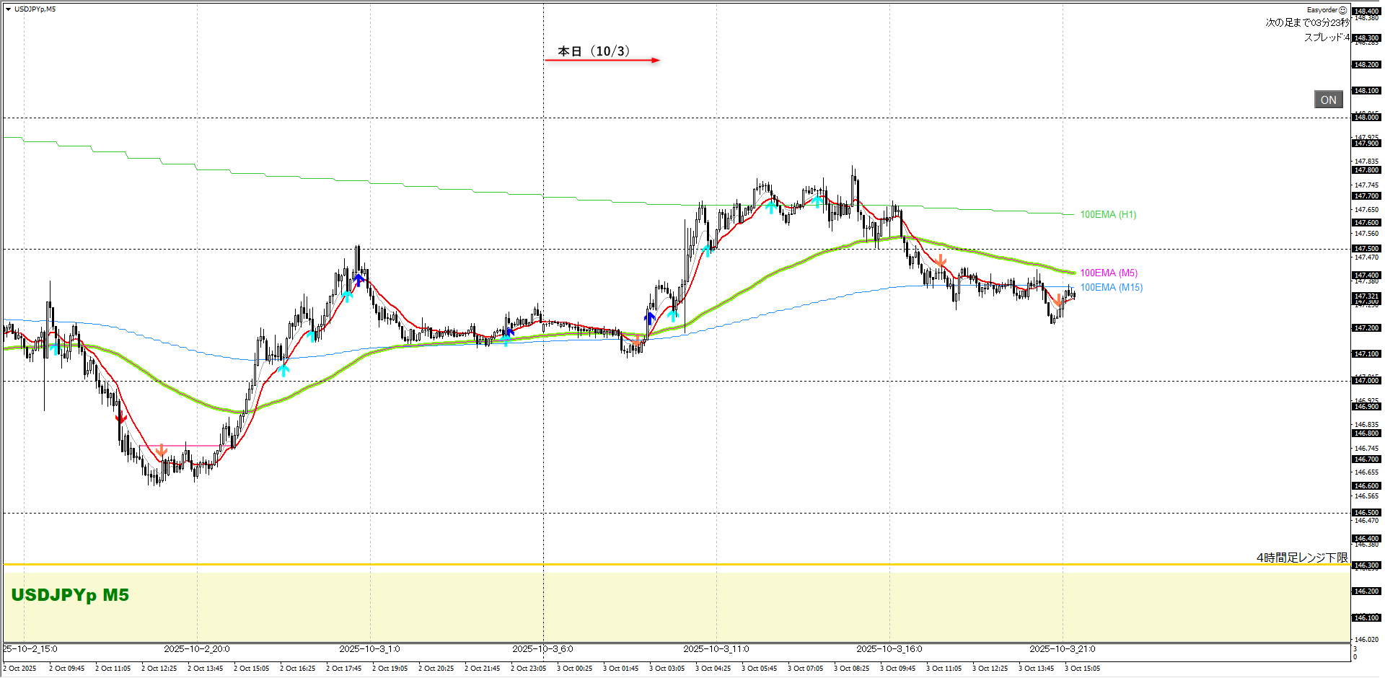Click the 2025-10-3_11:0 time label

coord(716,649)
